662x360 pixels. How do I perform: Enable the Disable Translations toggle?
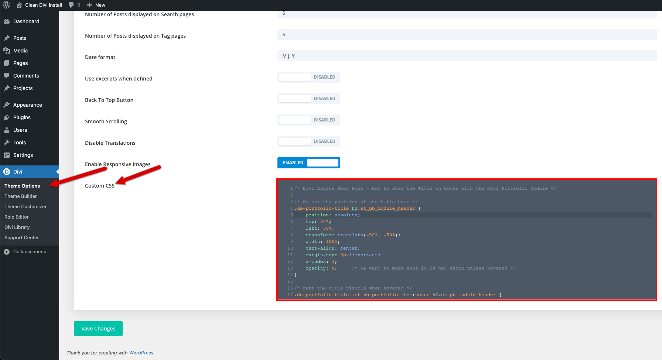pyautogui.click(x=308, y=141)
